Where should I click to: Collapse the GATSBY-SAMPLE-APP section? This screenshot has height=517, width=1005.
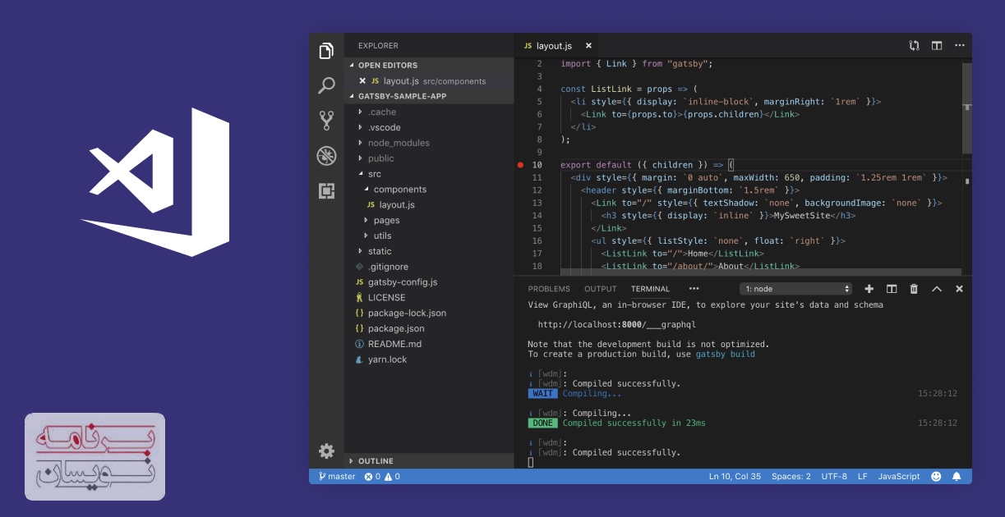(x=429, y=96)
